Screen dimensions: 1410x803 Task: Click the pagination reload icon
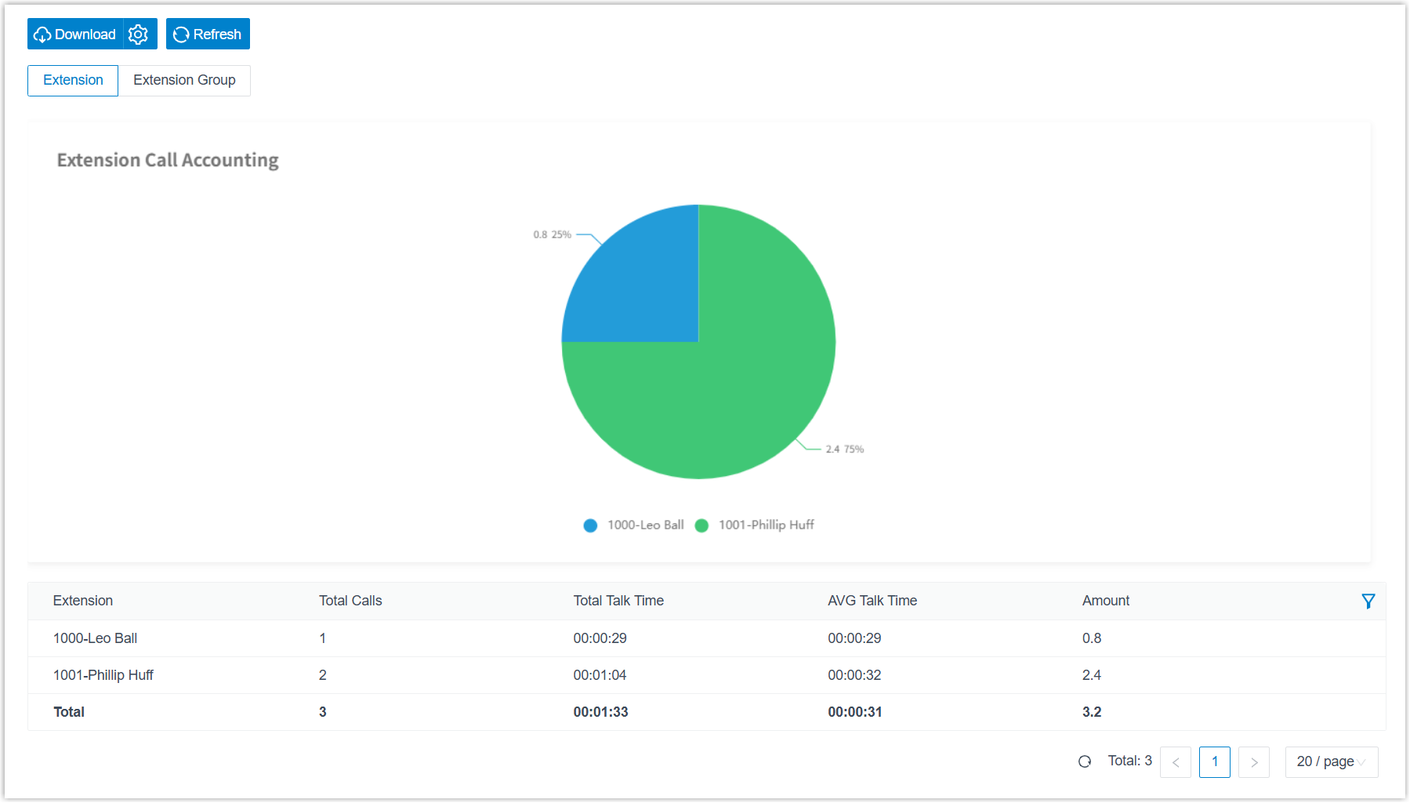[1085, 761]
